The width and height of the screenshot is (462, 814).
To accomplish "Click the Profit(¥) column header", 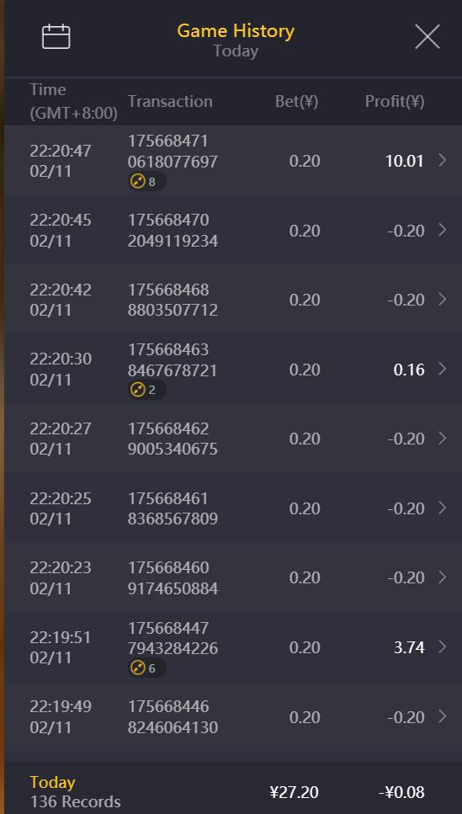I will tap(395, 101).
